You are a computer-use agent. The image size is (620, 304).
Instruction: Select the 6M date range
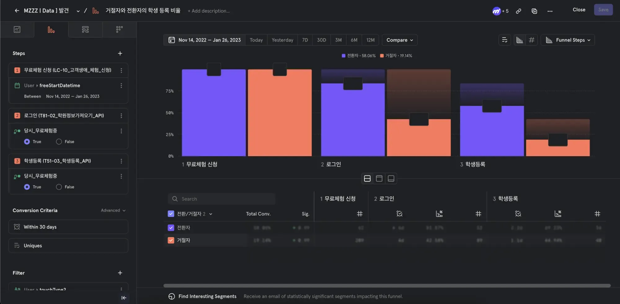354,40
